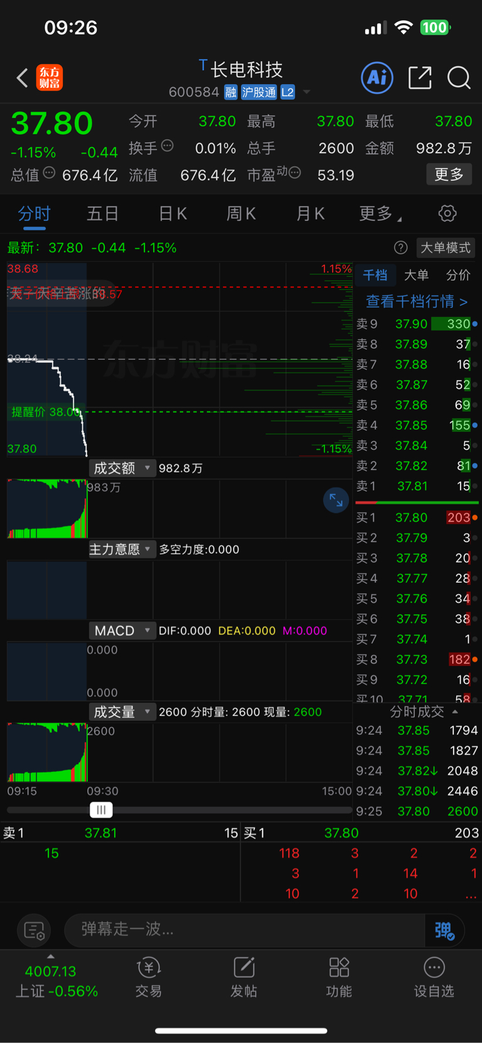Open the 功能 functions icon
Image resolution: width=482 pixels, height=1043 pixels.
[x=339, y=977]
